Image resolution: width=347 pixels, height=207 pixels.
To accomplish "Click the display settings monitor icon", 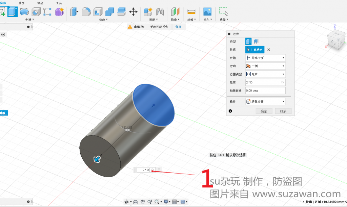I will pos(166,202).
